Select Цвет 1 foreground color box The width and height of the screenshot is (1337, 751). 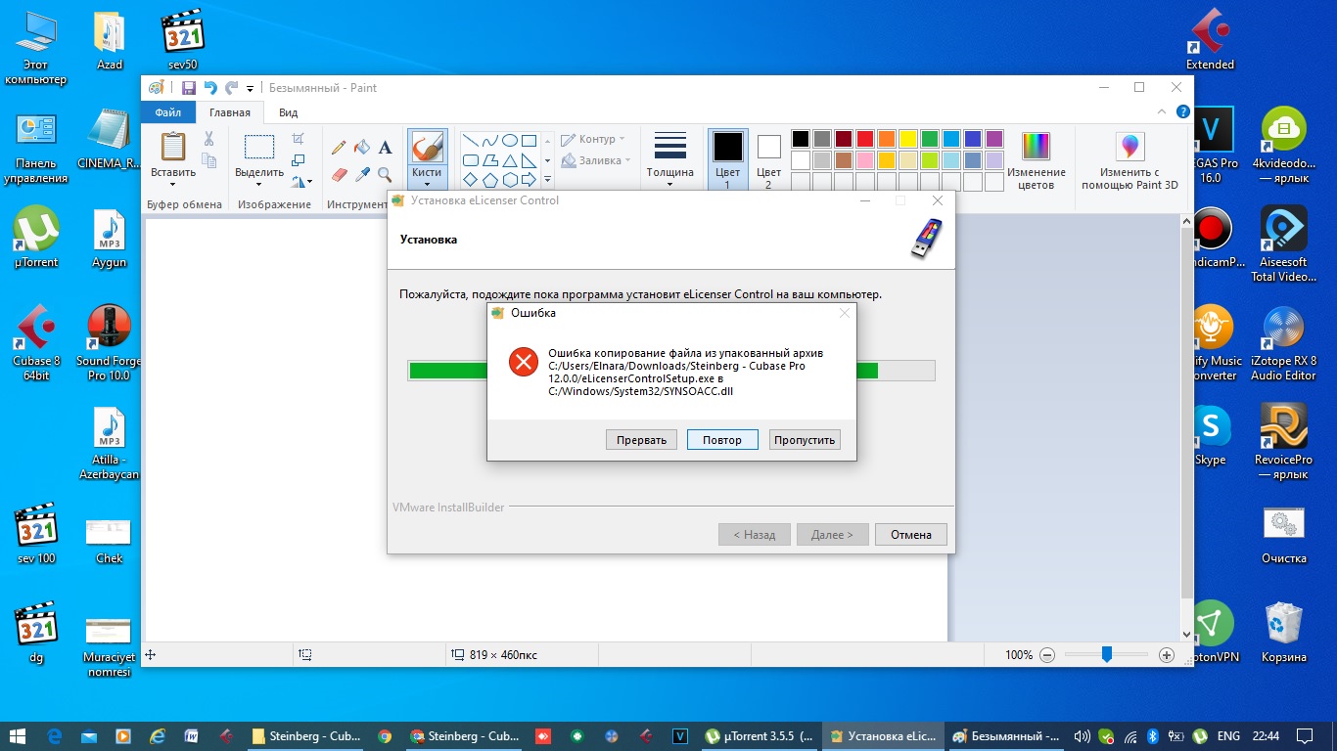727,160
